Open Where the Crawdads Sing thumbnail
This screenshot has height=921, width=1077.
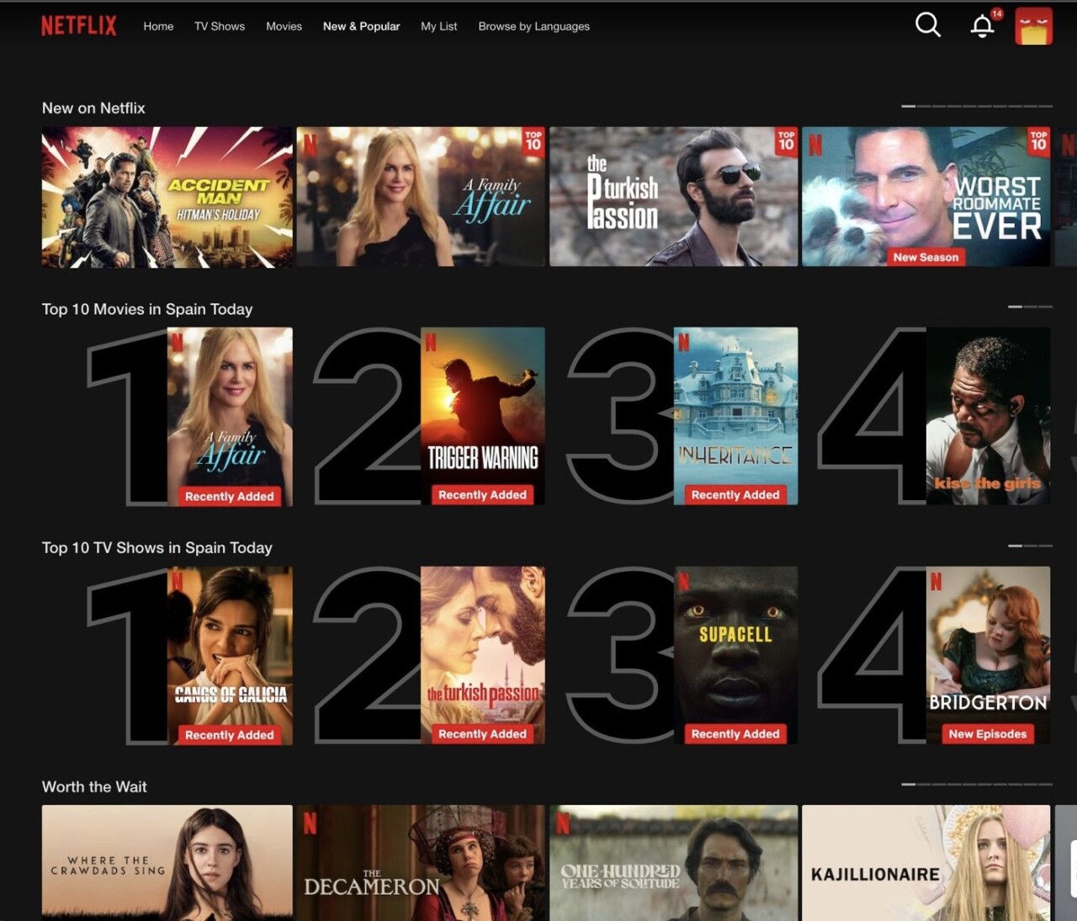pos(167,860)
